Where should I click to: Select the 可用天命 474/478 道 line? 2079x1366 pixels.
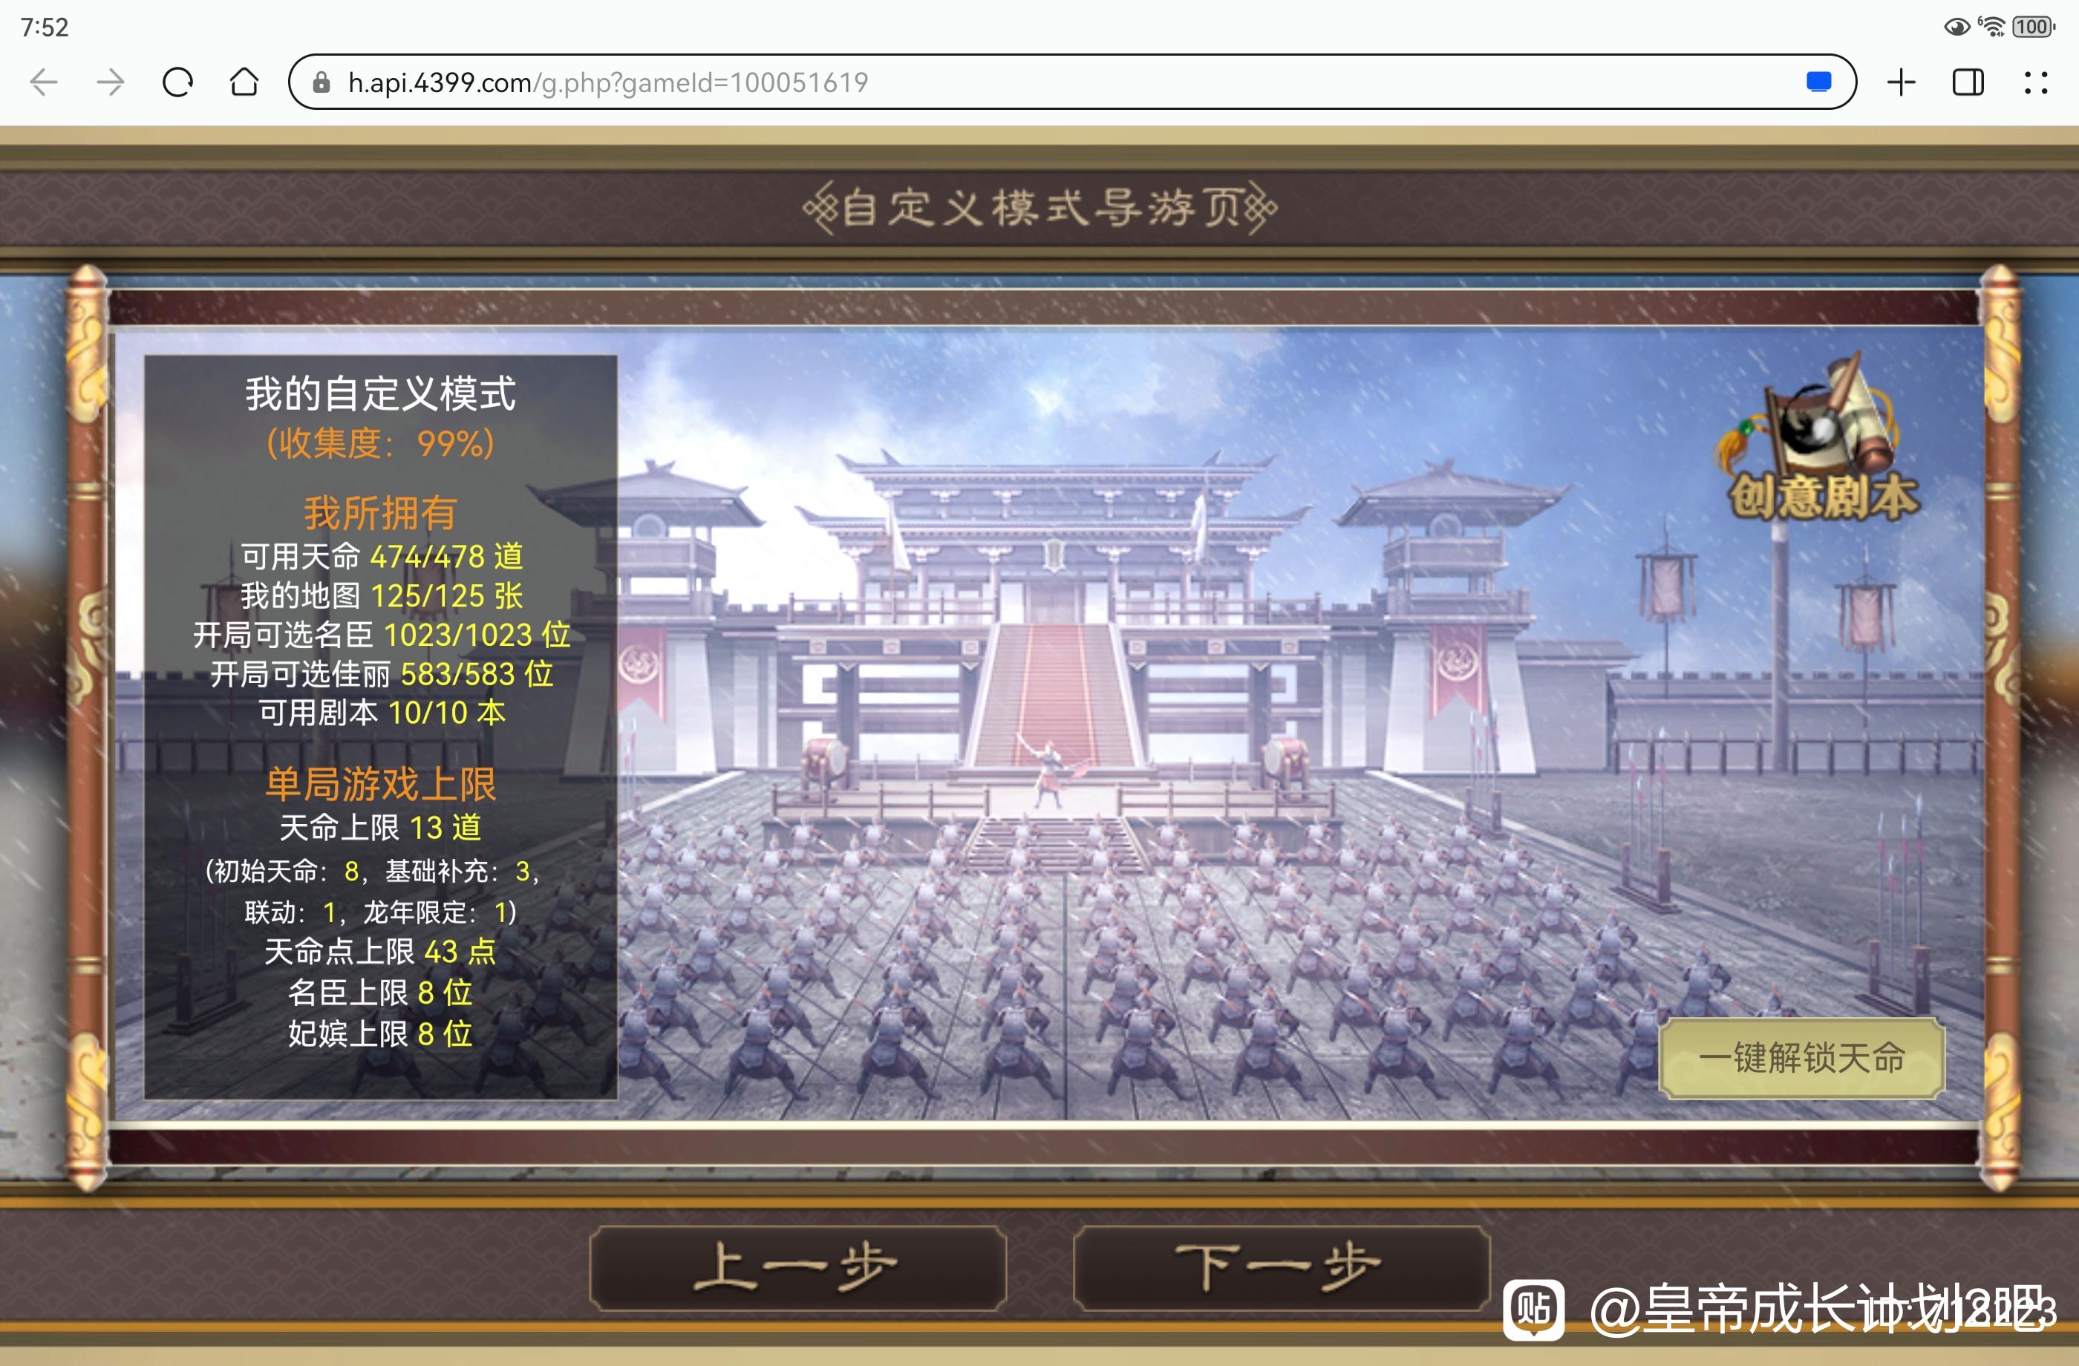click(x=382, y=556)
